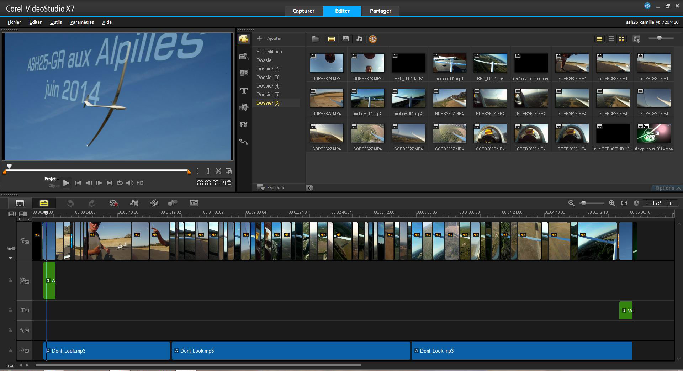Open the record/capture option
This screenshot has width=683, height=371.
click(x=113, y=203)
